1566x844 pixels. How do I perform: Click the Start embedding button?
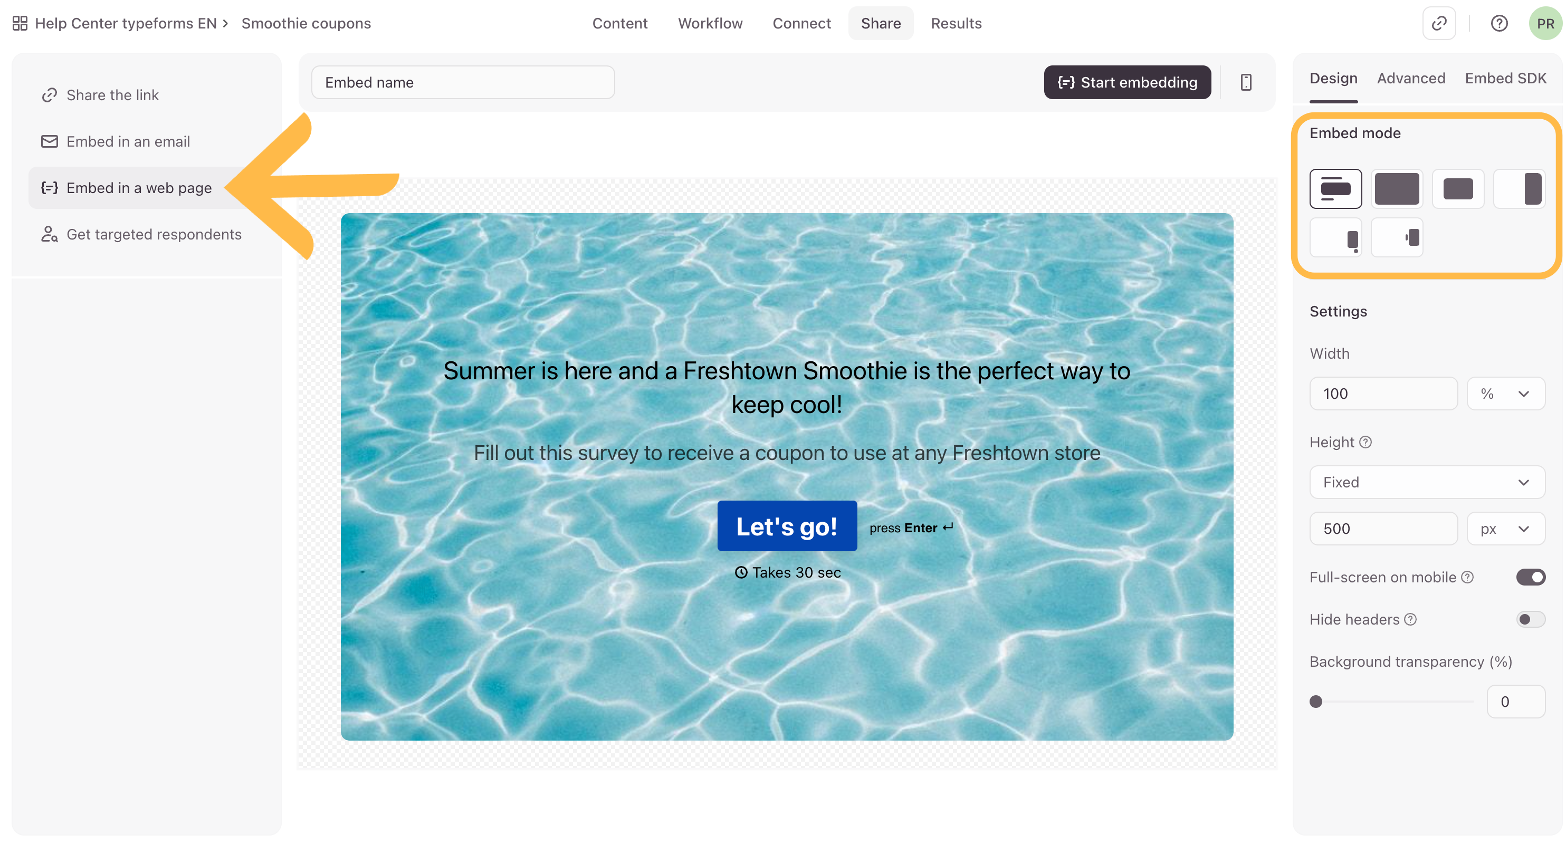click(1127, 82)
